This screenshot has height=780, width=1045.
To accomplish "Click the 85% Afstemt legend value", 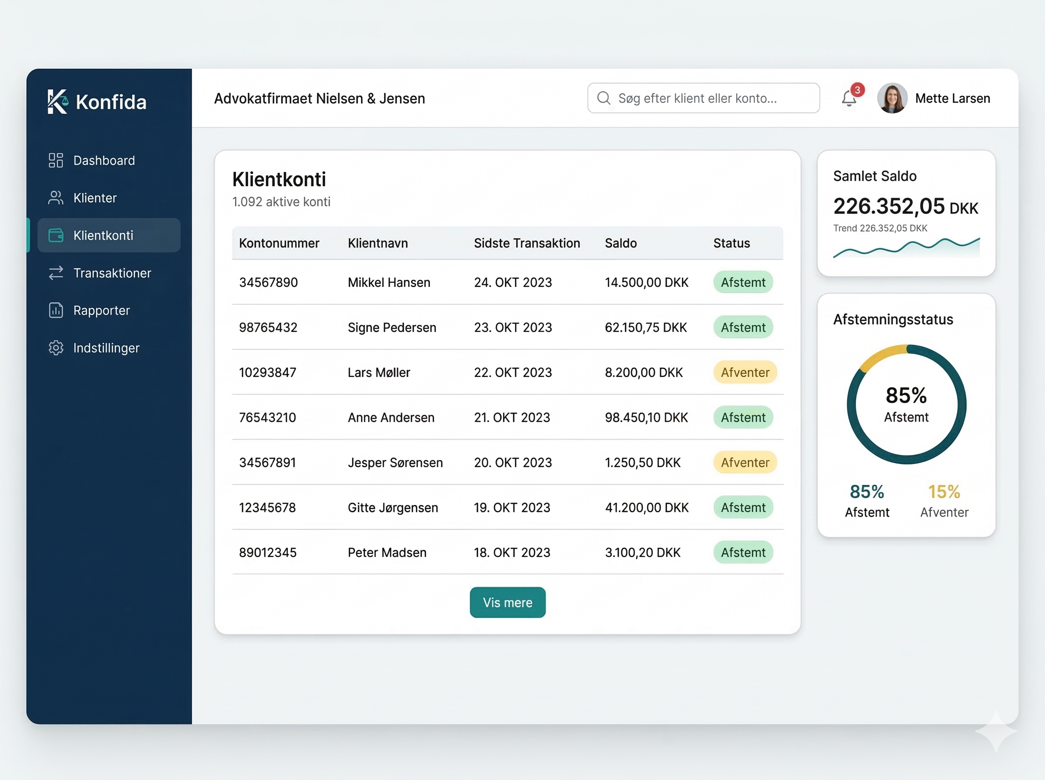I will tap(867, 492).
